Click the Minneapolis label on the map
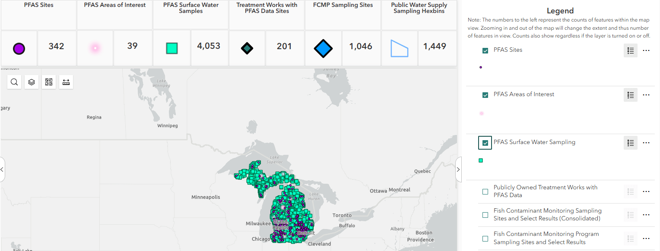This screenshot has height=251, width=660. tap(206, 197)
